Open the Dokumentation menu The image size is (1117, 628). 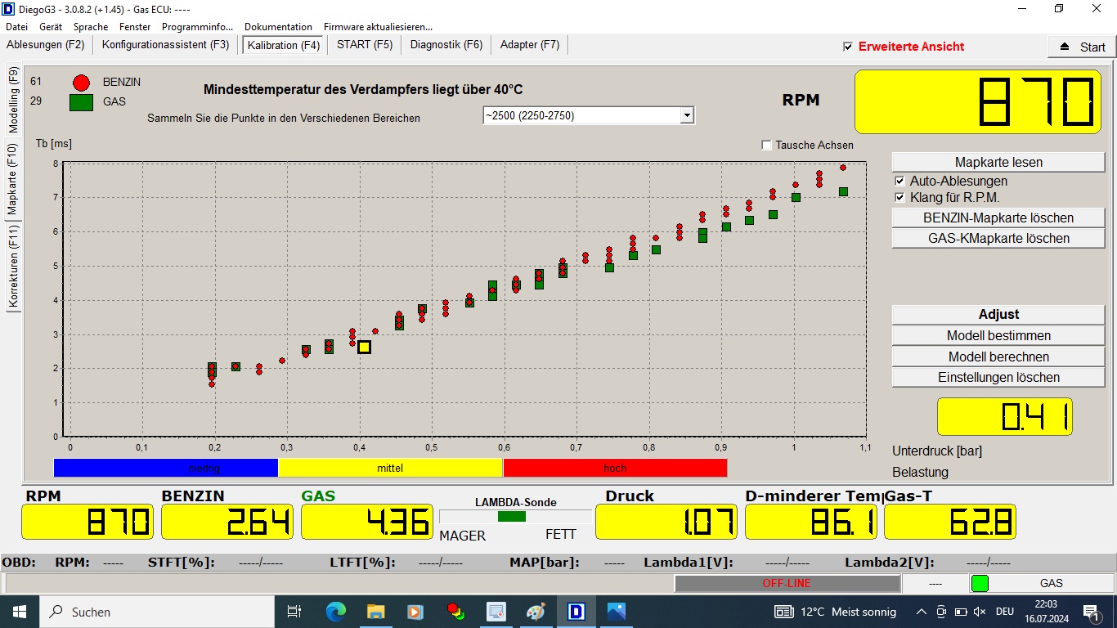click(x=278, y=27)
